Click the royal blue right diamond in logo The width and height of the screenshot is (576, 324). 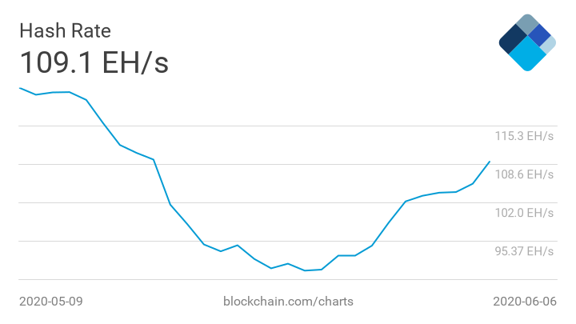pyautogui.click(x=539, y=34)
